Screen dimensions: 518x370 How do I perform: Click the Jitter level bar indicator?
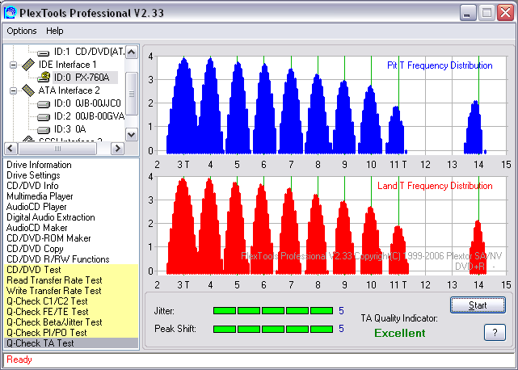273,310
